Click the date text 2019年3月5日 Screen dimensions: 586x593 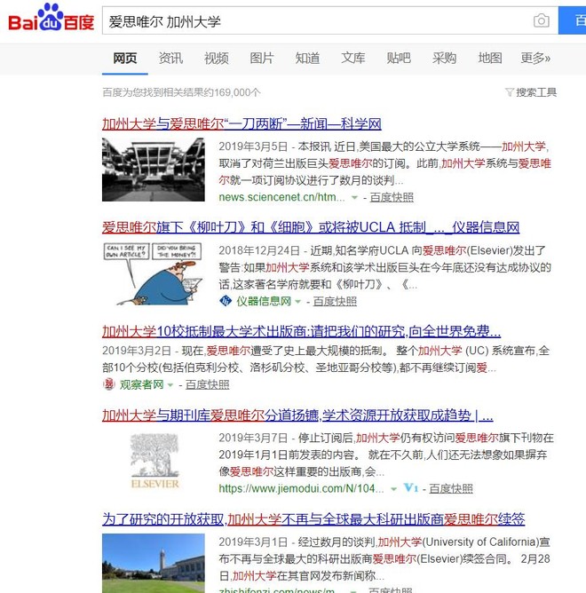[x=253, y=146]
